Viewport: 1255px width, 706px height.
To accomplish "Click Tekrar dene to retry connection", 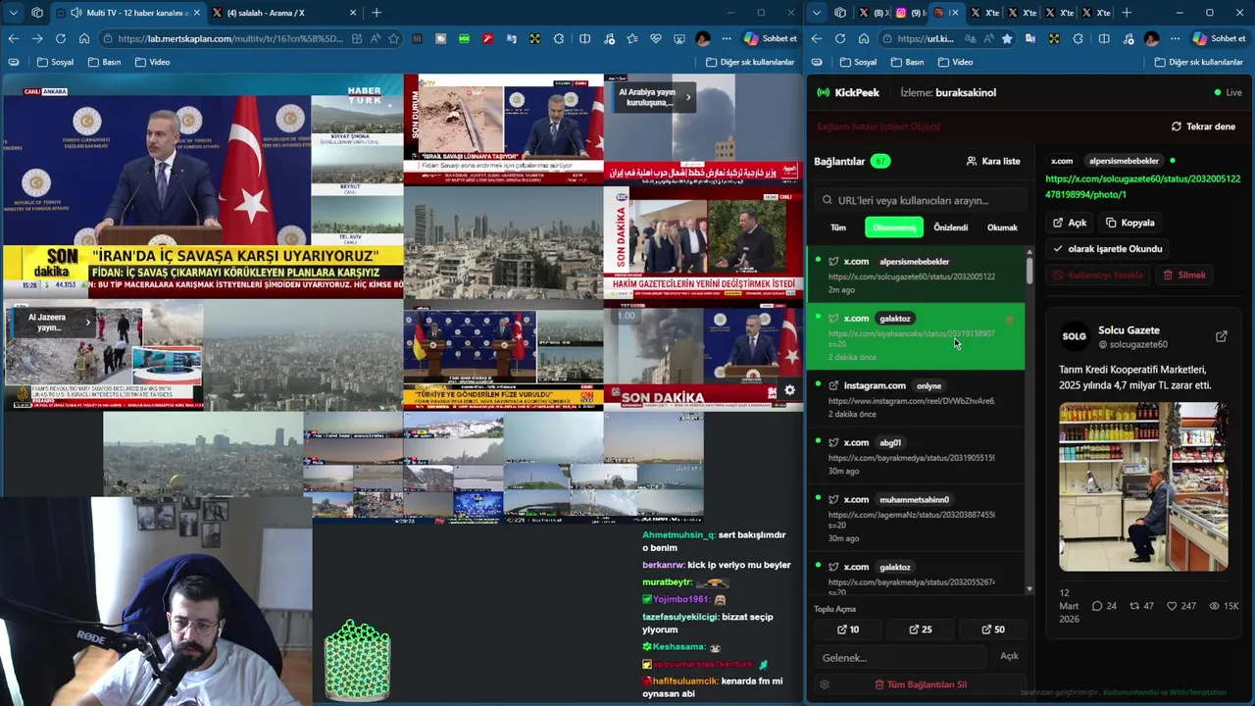I will tap(1203, 126).
